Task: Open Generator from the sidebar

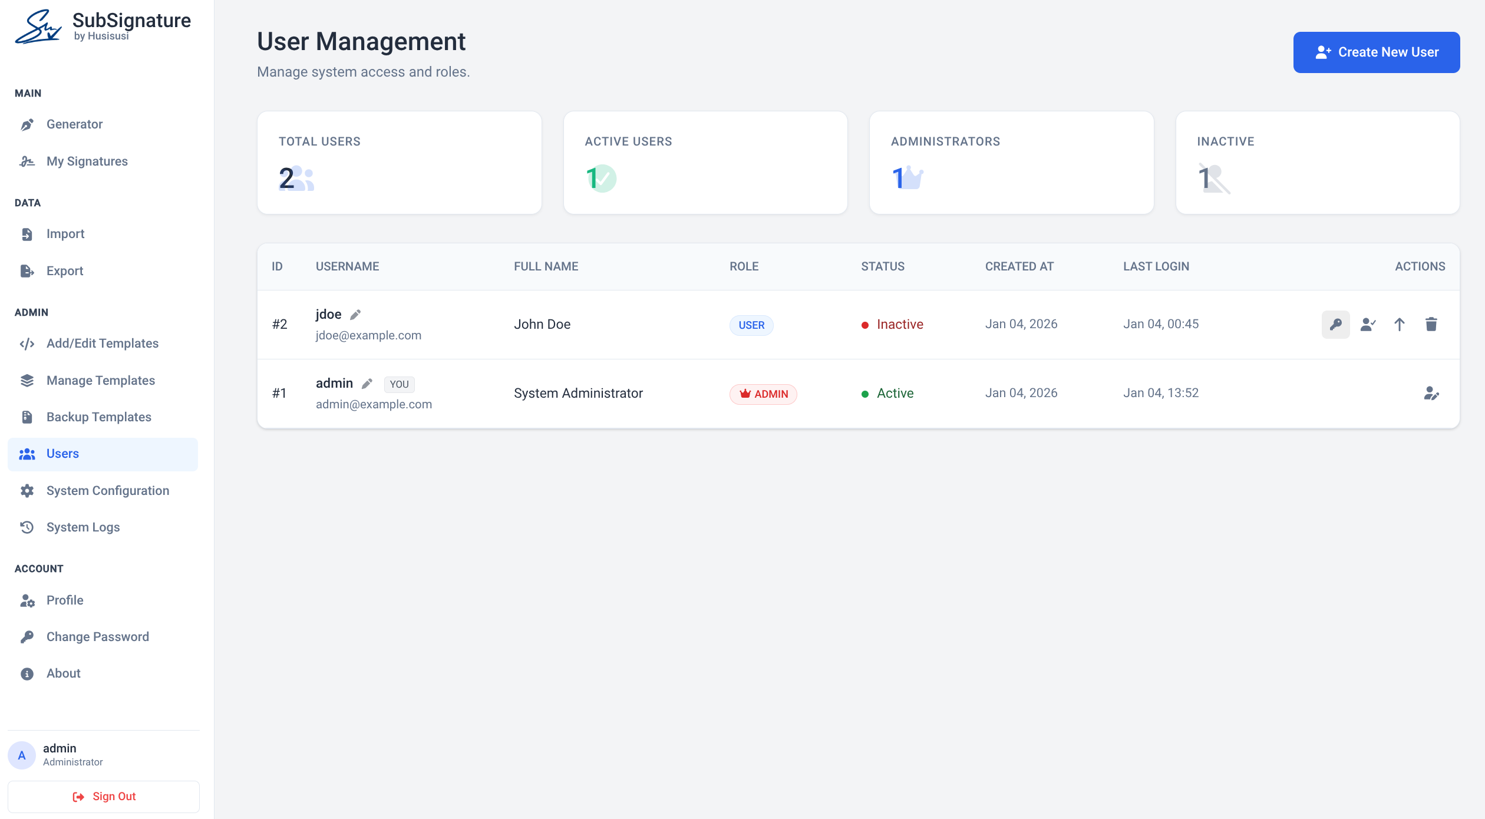Action: pyautogui.click(x=74, y=124)
